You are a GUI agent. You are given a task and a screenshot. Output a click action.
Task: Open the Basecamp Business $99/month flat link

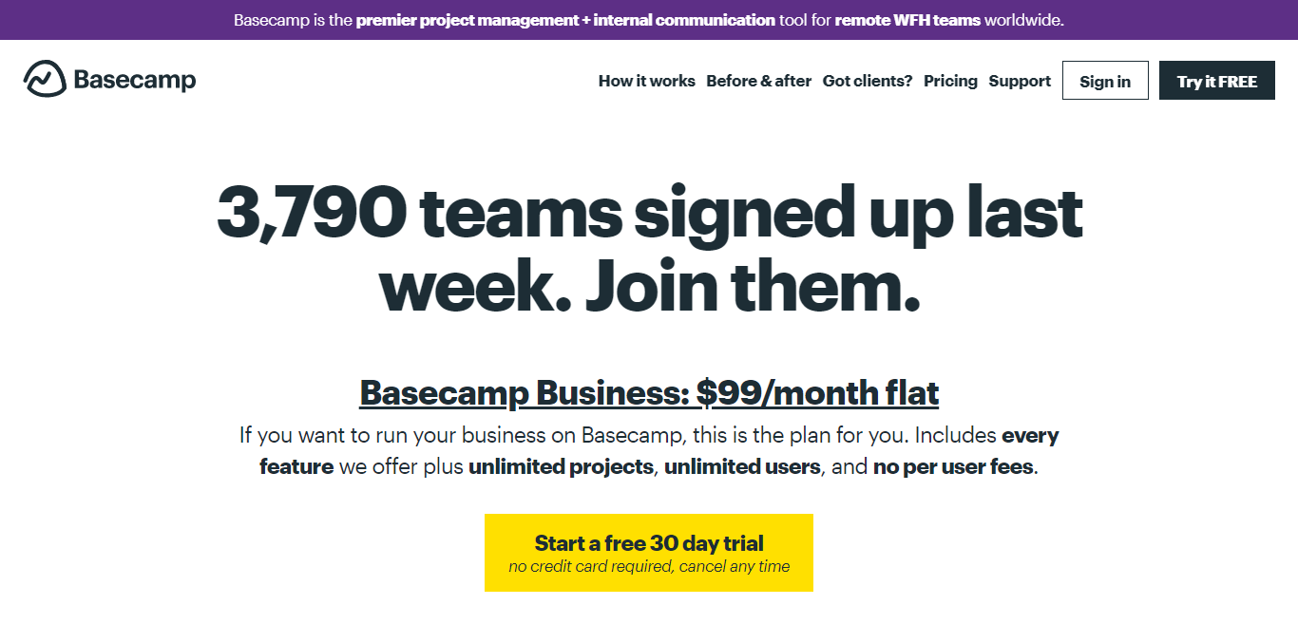[x=649, y=392]
